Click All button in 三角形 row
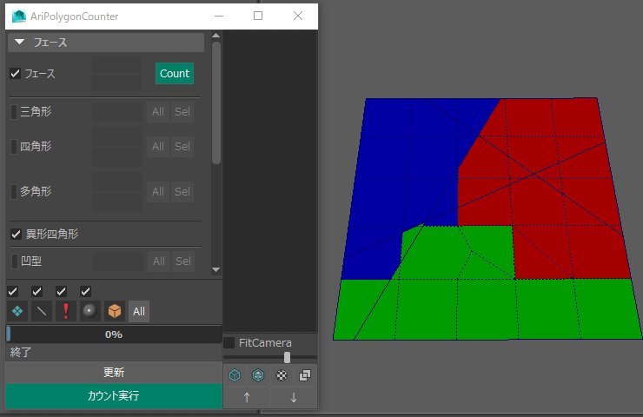Screen dimensions: 643x417 (x=158, y=111)
